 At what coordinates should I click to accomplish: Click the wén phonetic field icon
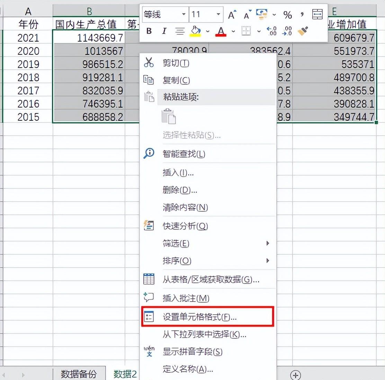[149, 351]
